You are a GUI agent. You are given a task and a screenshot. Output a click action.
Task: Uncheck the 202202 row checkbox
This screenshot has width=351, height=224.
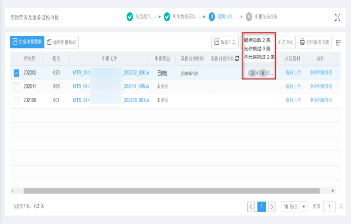[17, 73]
